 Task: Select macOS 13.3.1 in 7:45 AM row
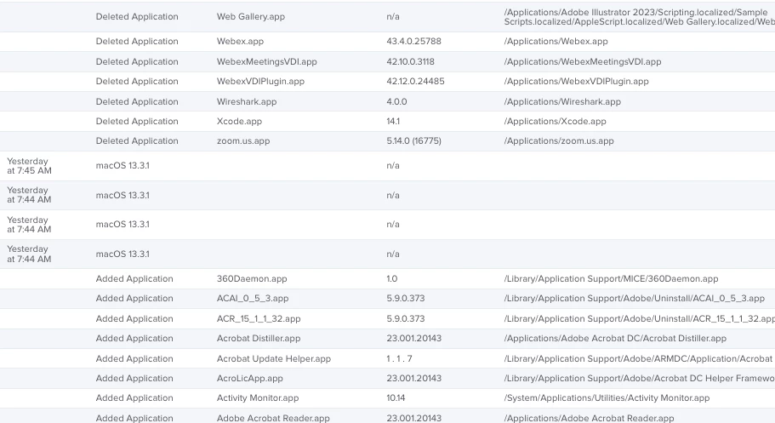pyautogui.click(x=123, y=166)
